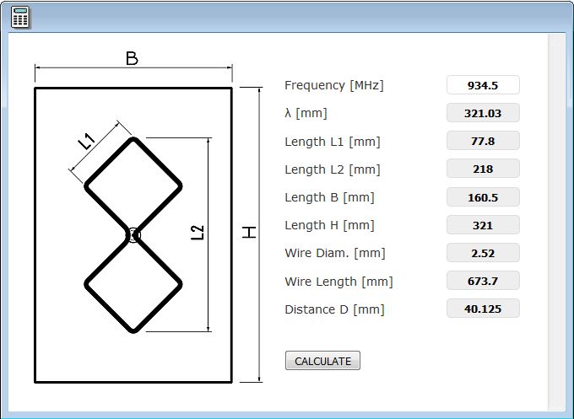This screenshot has height=419, width=574.
Task: Click the 'Wire Length [mm]' label
Action: (338, 282)
